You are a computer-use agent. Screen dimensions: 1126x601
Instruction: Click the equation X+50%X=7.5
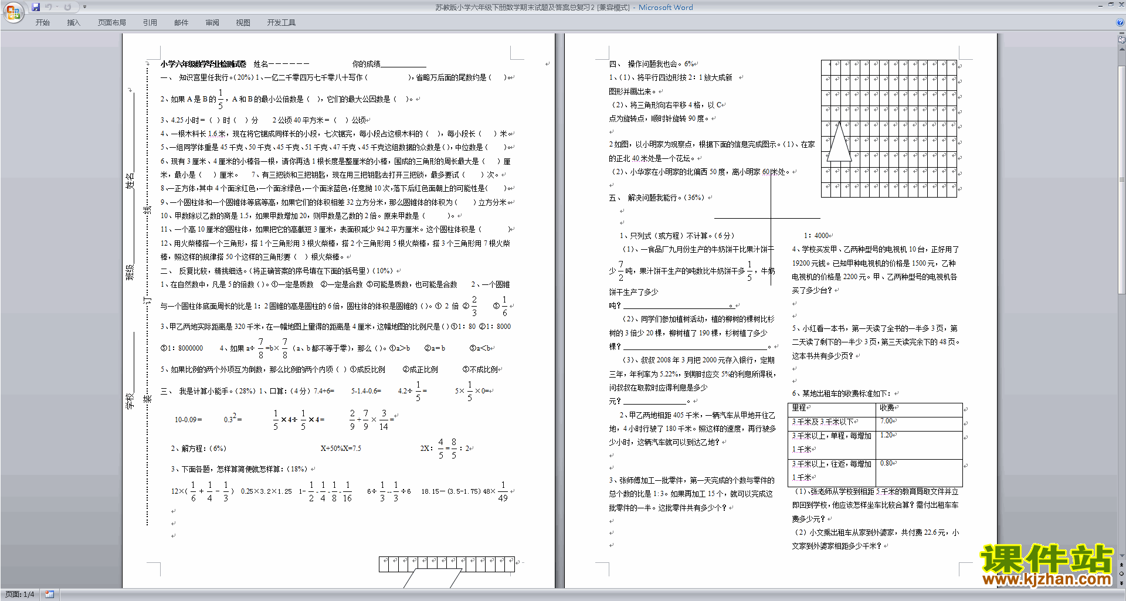[x=340, y=449]
